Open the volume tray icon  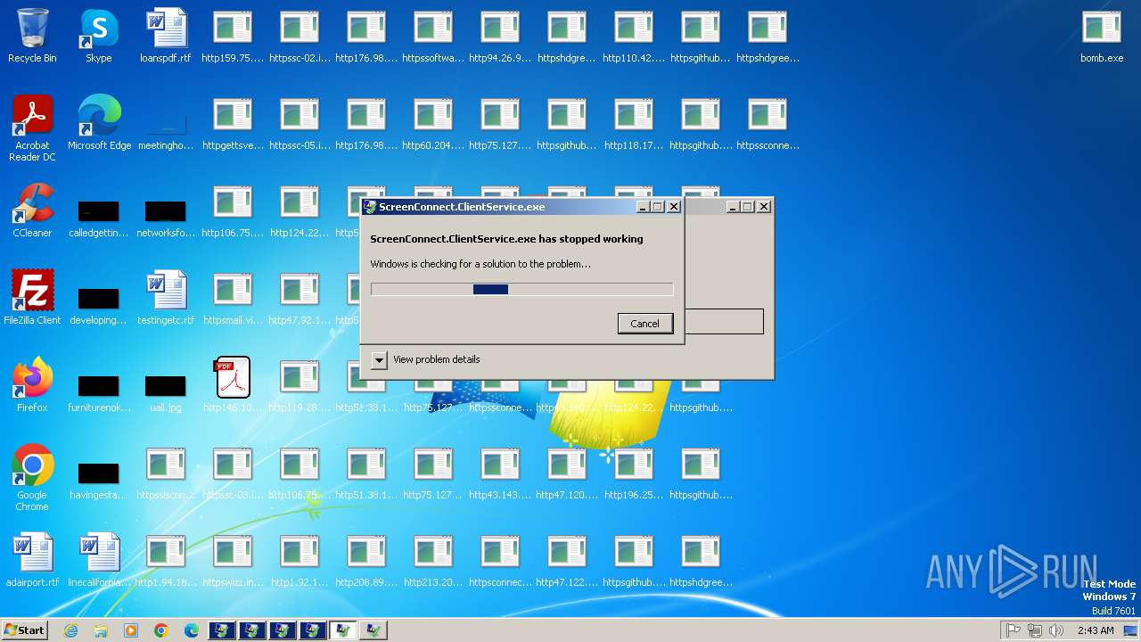(x=1057, y=630)
